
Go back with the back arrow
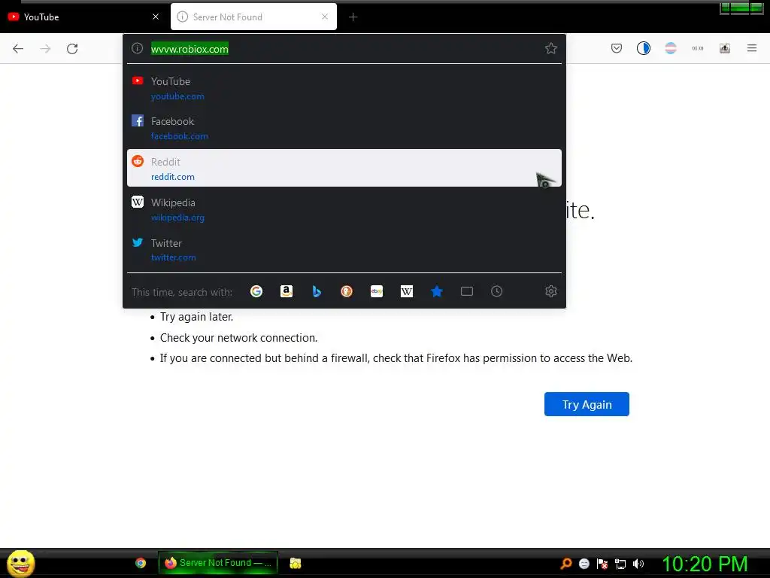tap(18, 48)
